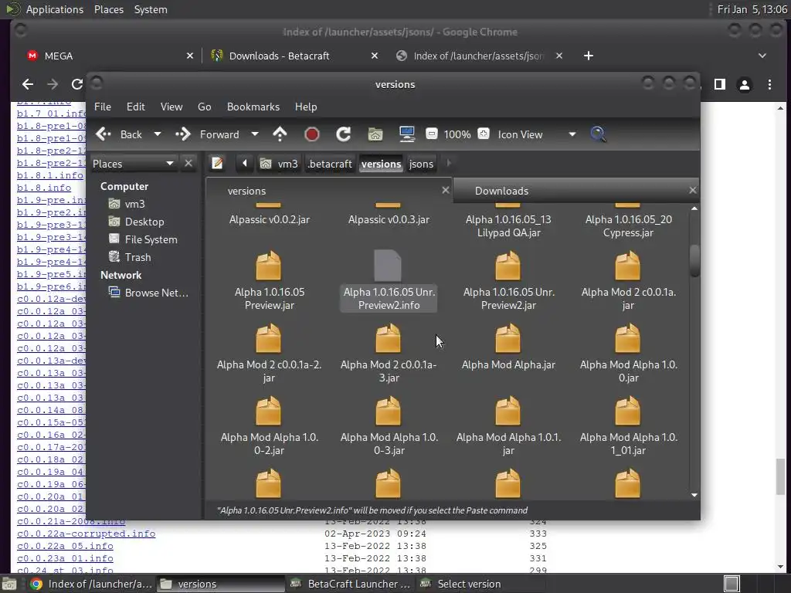
Task: Select Alpha Mod 2 c0.0.1a-3.jar icon
Action: 388,338
